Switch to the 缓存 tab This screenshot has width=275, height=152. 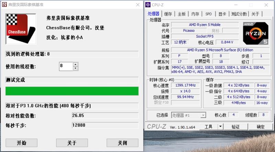[168, 14]
